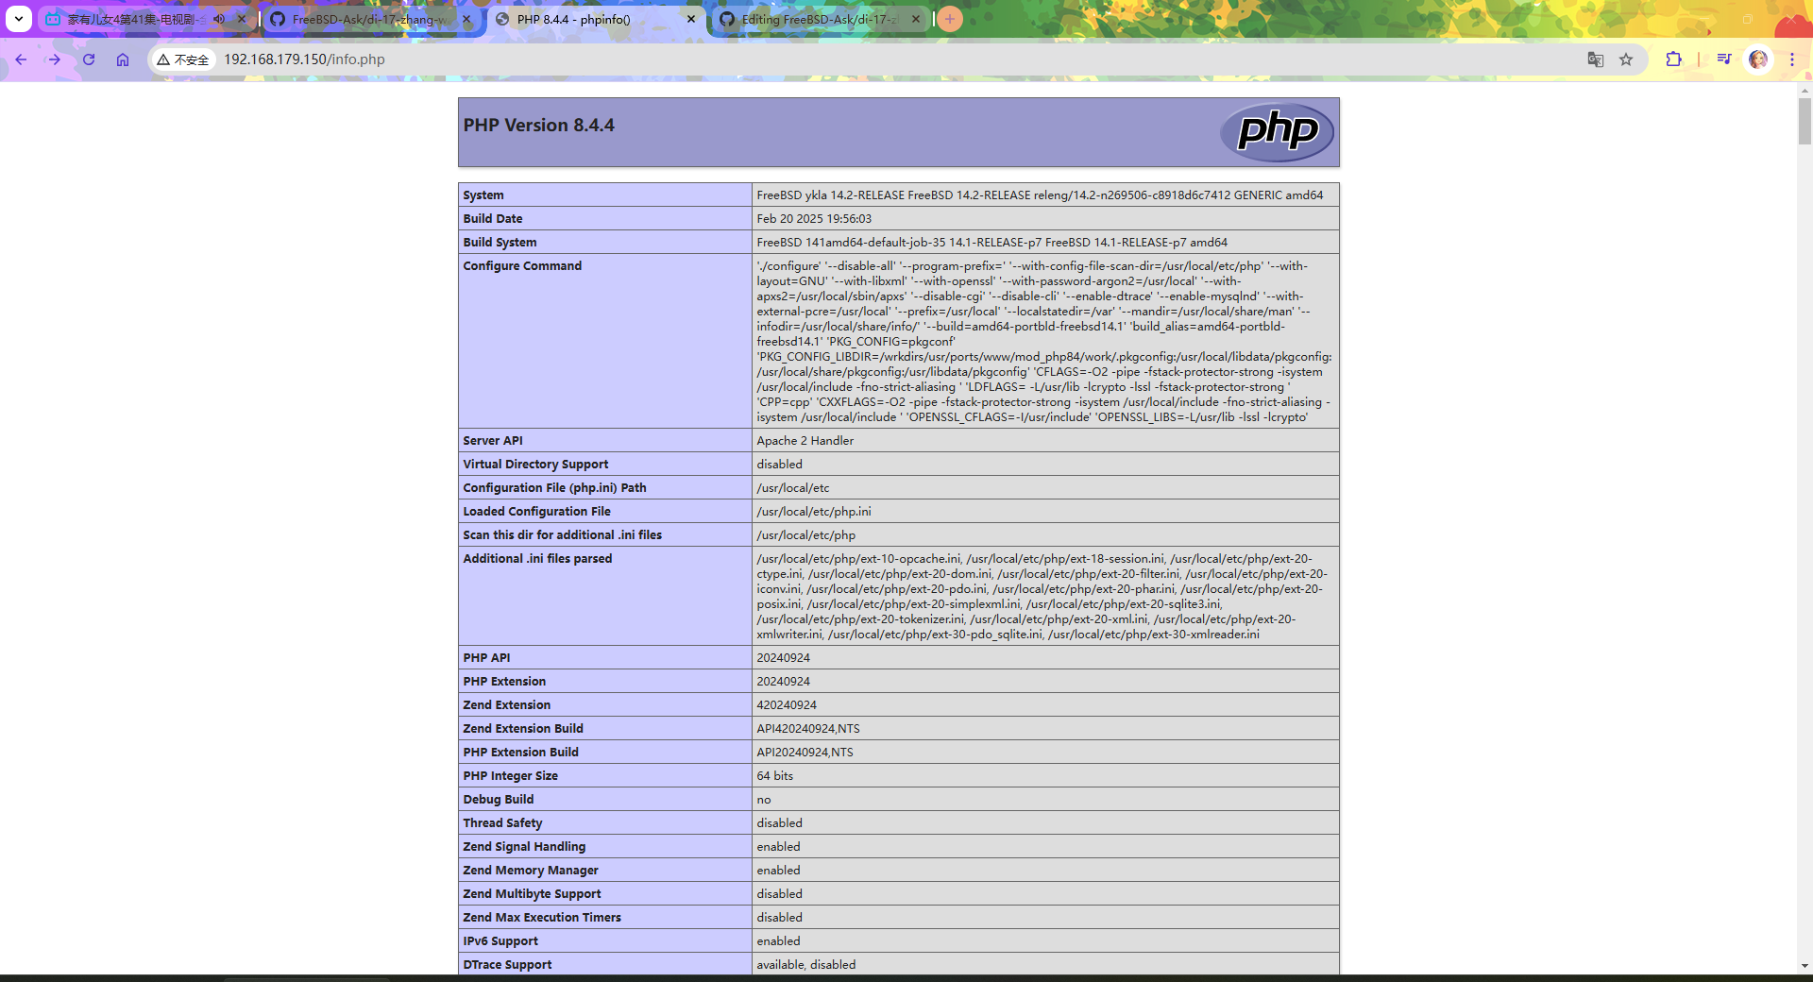View the 不安全 site security warning

coord(183,59)
